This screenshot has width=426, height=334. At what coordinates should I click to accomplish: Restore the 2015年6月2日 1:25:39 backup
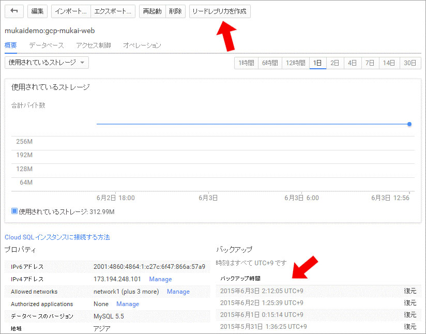[x=410, y=303]
